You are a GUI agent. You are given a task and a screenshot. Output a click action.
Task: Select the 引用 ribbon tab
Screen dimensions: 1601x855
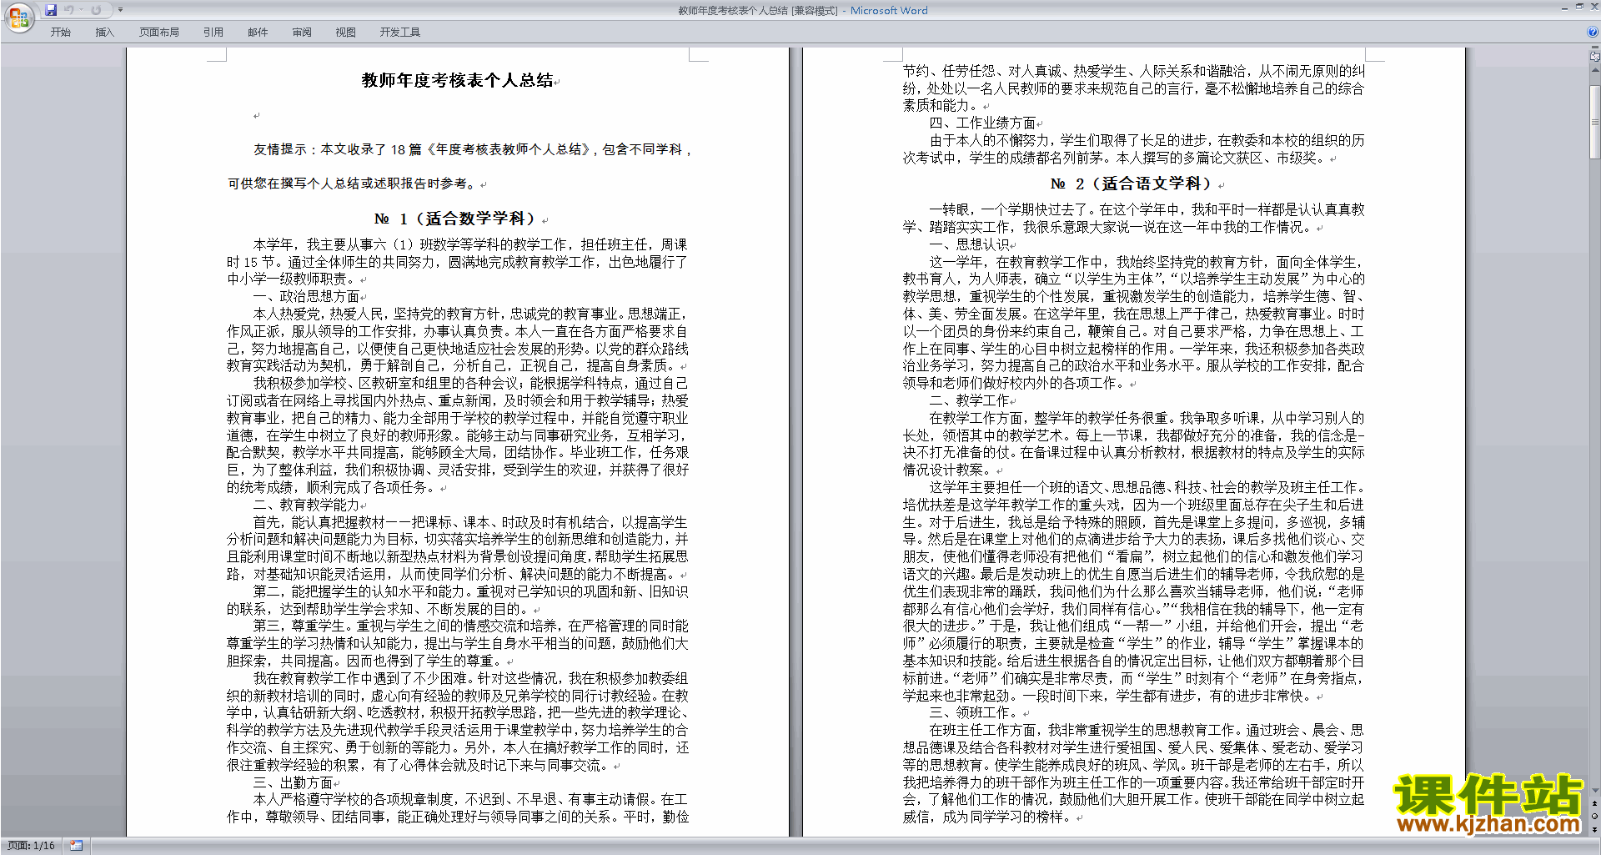coord(213,33)
